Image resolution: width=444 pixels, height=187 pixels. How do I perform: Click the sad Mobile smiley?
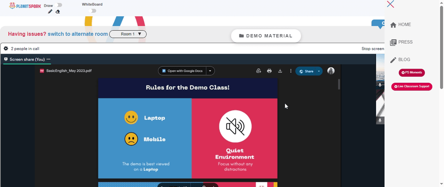pos(131,139)
